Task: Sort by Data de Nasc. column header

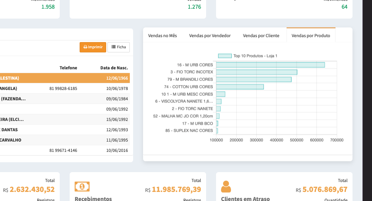Action: pyautogui.click(x=114, y=68)
